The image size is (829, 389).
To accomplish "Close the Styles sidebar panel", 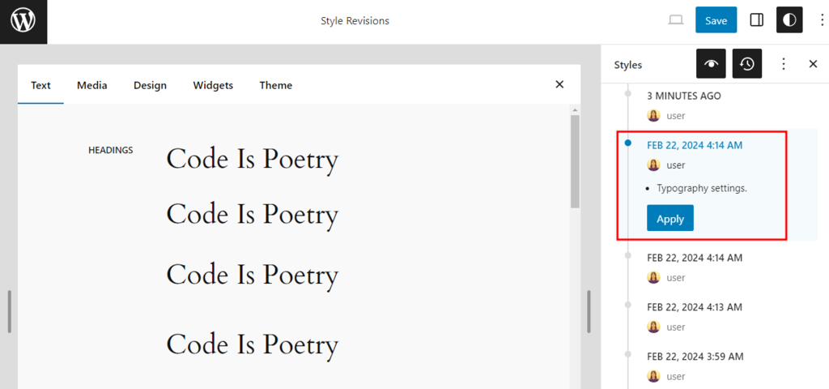I will tap(813, 64).
